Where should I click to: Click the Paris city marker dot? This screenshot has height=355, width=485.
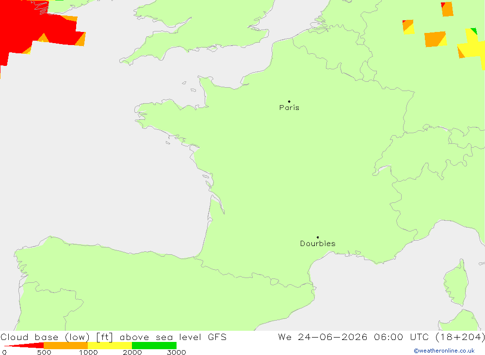[x=289, y=101]
